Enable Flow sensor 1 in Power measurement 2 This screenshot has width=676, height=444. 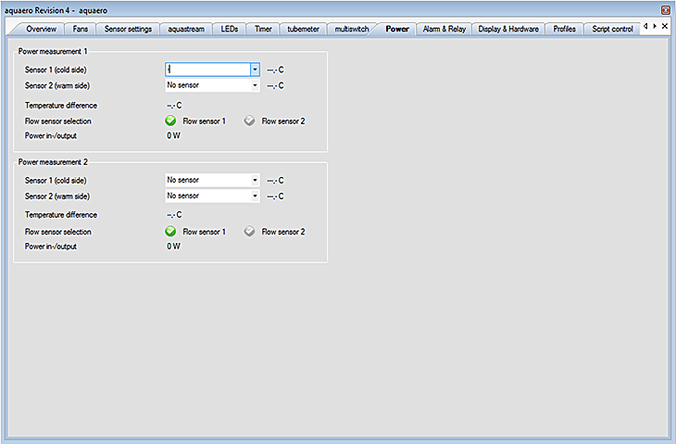(x=170, y=232)
